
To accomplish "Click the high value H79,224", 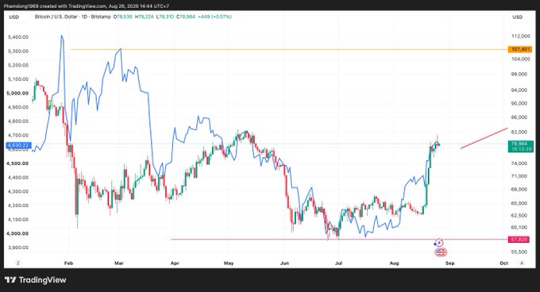I will [145, 17].
